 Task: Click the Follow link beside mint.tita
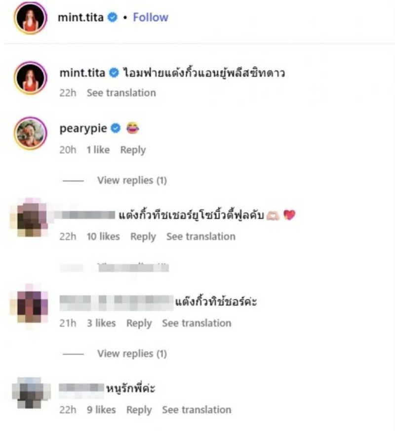click(151, 17)
